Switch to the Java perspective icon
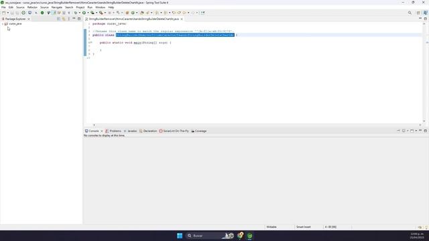The image size is (429, 241). [x=426, y=13]
